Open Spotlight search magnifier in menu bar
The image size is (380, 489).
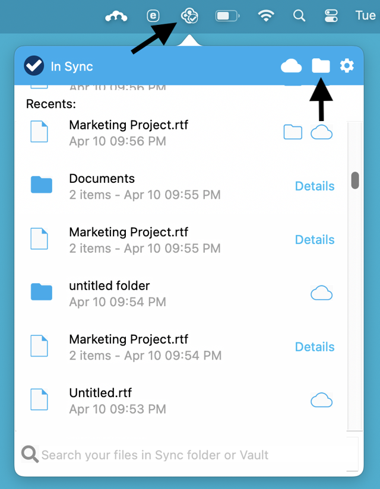click(299, 15)
